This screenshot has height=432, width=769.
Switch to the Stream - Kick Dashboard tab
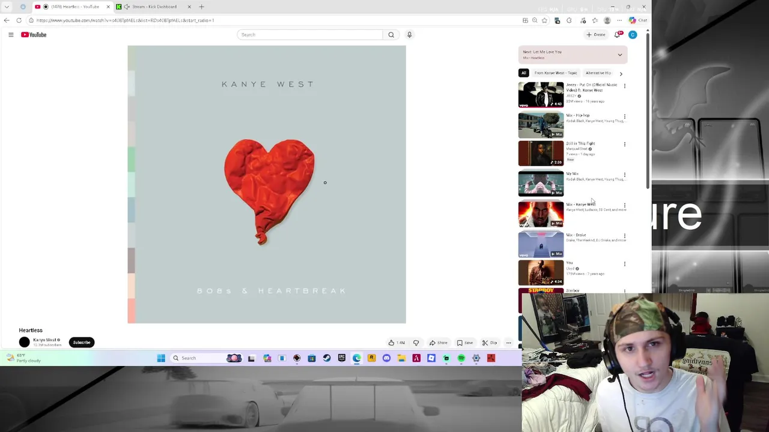[x=154, y=7]
